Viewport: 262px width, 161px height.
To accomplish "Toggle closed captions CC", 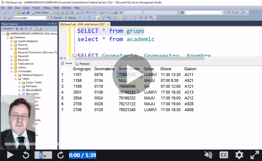I will [224, 155].
